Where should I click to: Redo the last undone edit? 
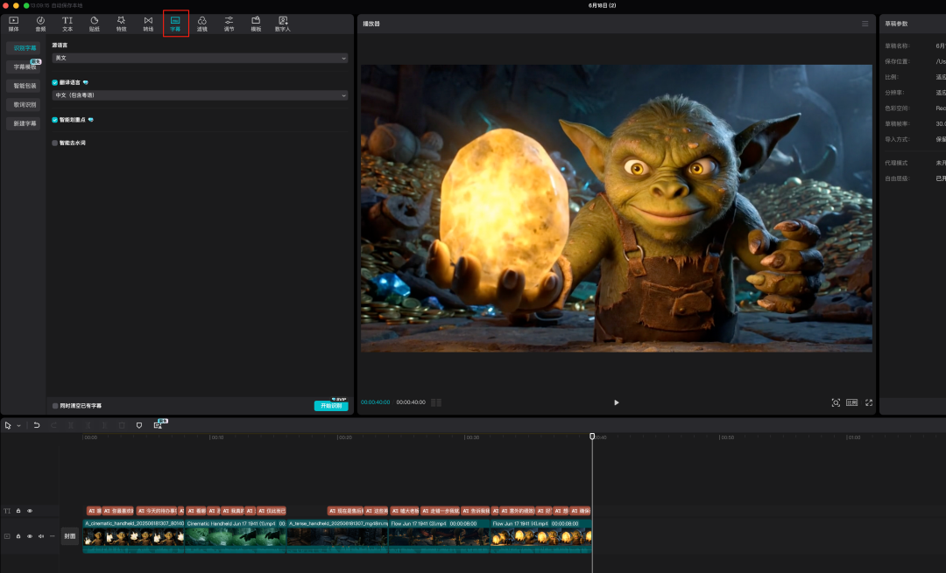[53, 425]
